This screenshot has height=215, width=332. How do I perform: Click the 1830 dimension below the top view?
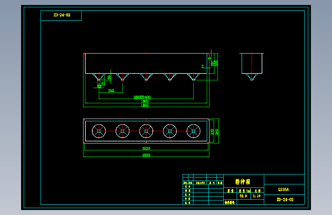[x=146, y=148]
